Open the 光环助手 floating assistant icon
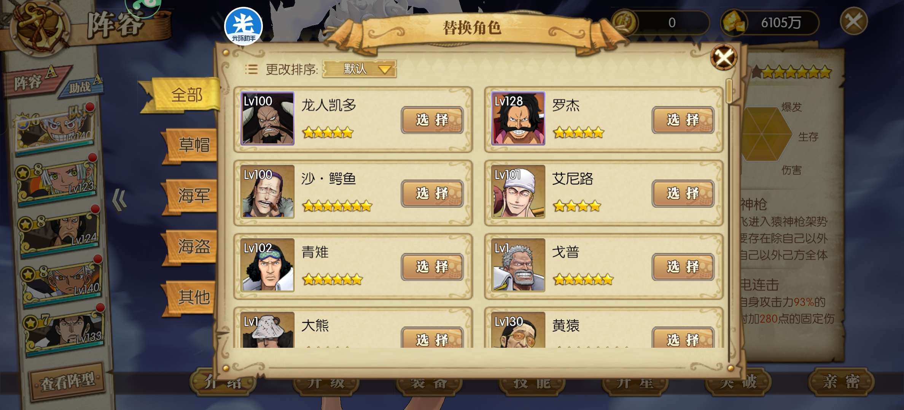Viewport: 904px width, 410px height. [x=244, y=26]
